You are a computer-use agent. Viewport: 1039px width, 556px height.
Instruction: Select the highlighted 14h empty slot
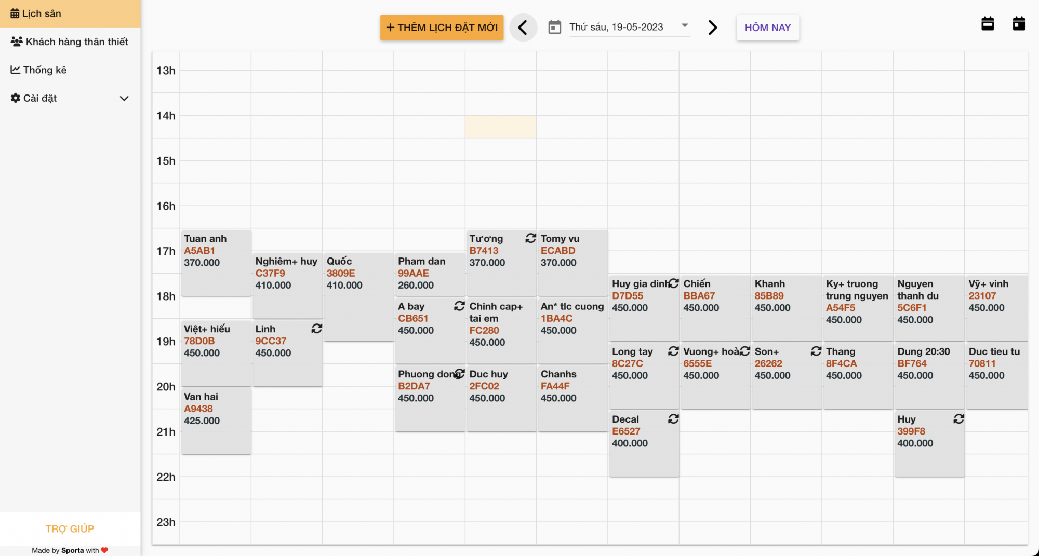pyautogui.click(x=500, y=127)
